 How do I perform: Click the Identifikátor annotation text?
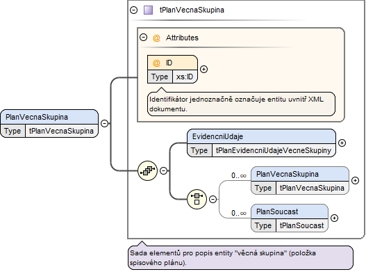(237, 104)
